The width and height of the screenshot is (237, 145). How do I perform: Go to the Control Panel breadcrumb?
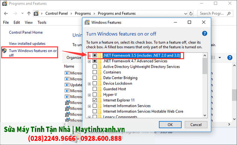[x=57, y=13]
